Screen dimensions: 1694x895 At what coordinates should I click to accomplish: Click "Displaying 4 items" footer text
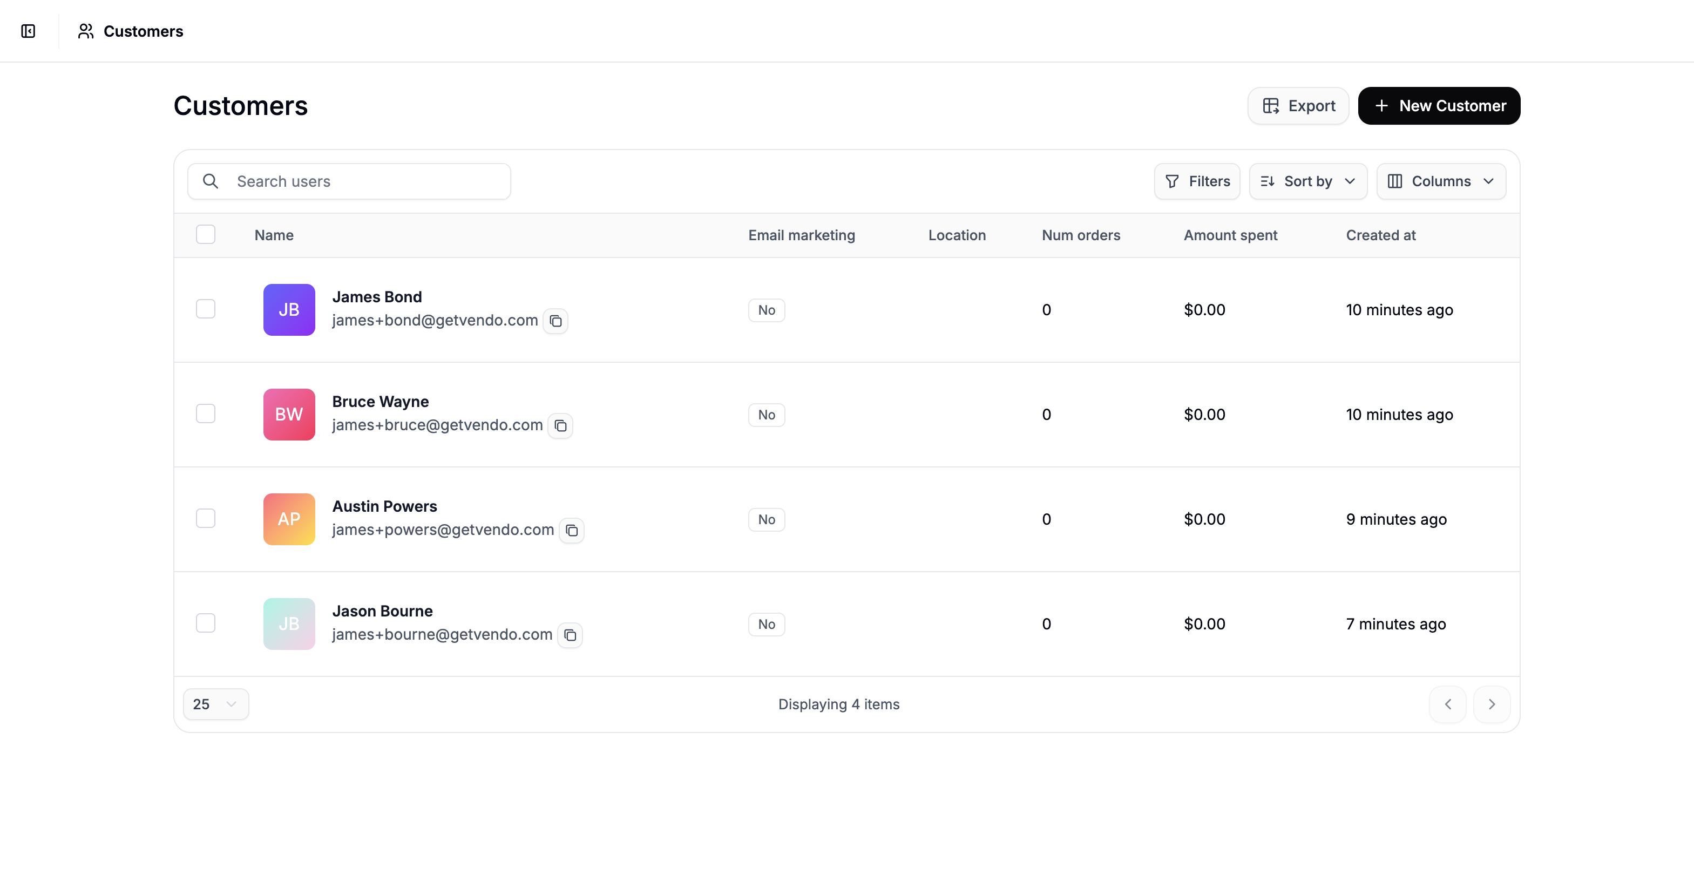[839, 704]
